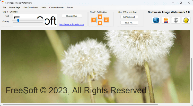Click the horizontal scrollbar below the image
This screenshot has width=193, height=106.
pyautogui.click(x=81, y=104)
